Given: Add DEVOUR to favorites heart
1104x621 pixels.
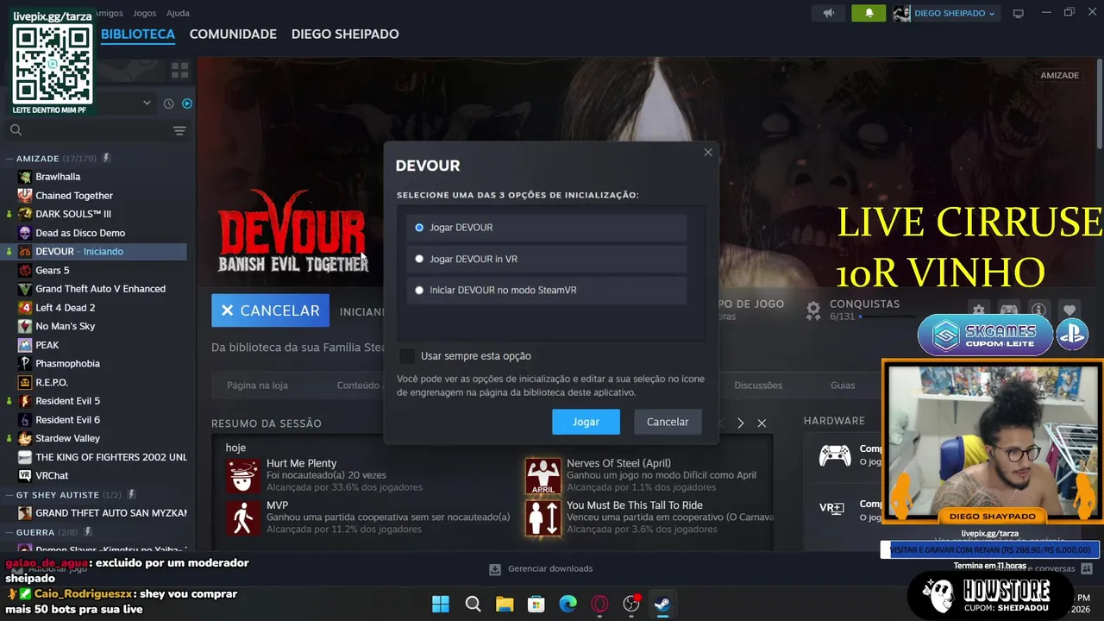Looking at the screenshot, I should 1069,310.
